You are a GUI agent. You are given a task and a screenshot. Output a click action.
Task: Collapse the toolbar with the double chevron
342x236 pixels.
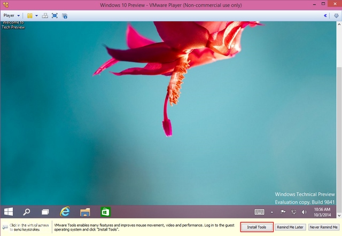(x=325, y=15)
